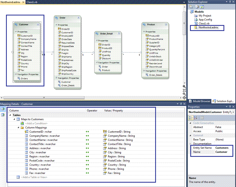Select App.Config in Solution Explorer

coord(205,20)
